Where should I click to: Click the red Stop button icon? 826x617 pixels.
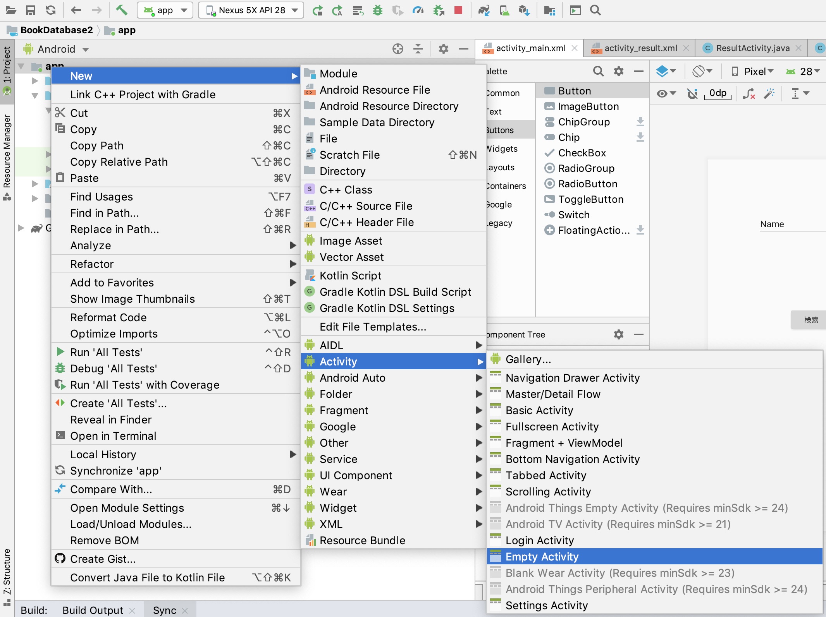(x=458, y=10)
